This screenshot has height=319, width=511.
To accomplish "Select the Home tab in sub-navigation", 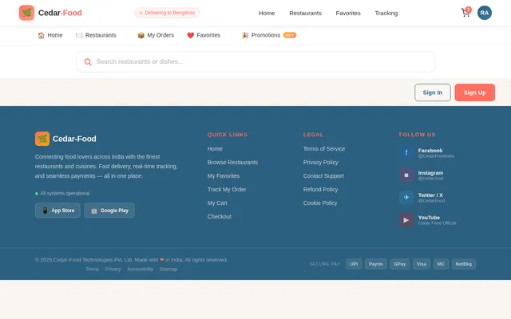I will click(x=50, y=35).
